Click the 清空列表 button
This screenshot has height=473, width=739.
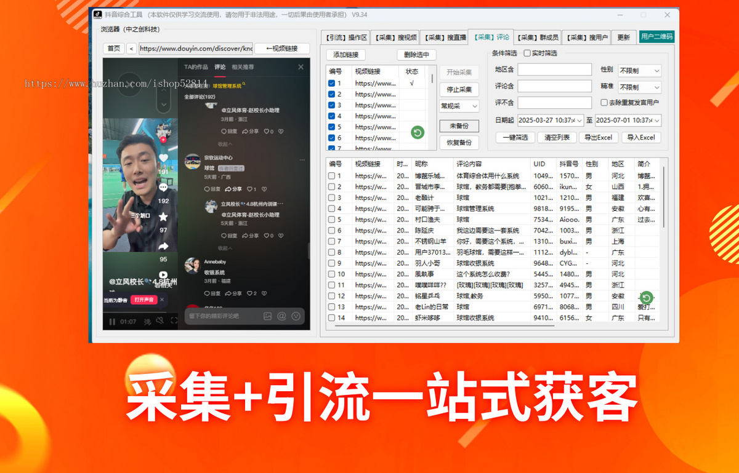click(557, 137)
